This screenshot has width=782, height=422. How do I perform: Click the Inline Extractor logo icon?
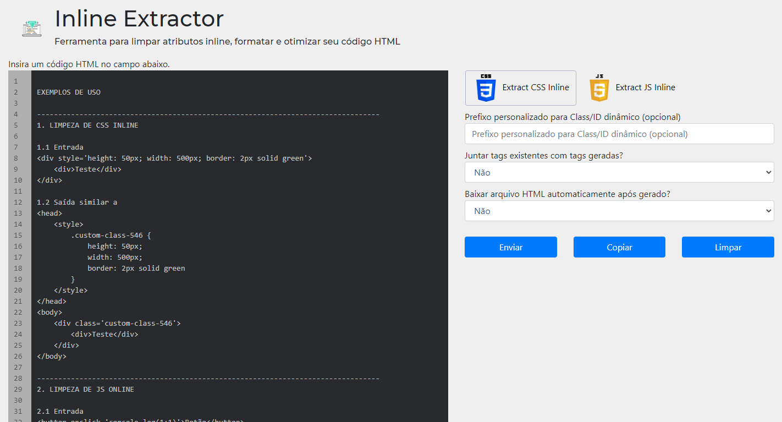(x=32, y=28)
